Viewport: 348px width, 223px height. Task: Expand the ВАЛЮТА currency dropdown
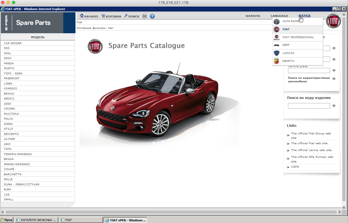253,16
